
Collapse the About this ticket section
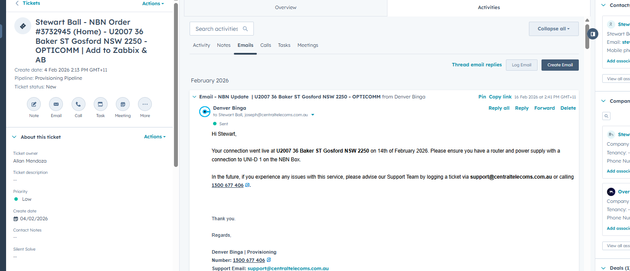click(14, 137)
